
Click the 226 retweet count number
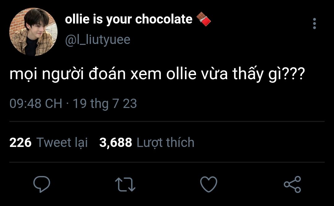20,143
